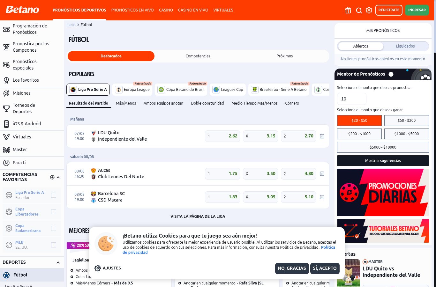This screenshot has width=436, height=287.
Task: Decline cookies with NO, GRACIAS
Action: [292, 269]
